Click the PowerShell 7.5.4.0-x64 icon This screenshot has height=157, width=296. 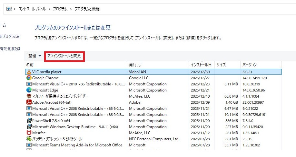click(29, 121)
